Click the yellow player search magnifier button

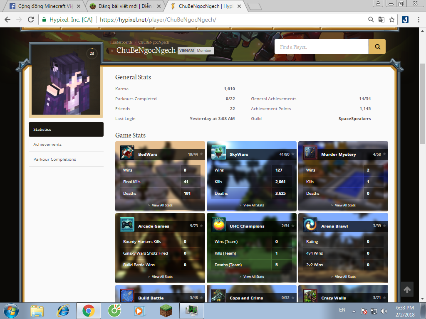(x=377, y=47)
